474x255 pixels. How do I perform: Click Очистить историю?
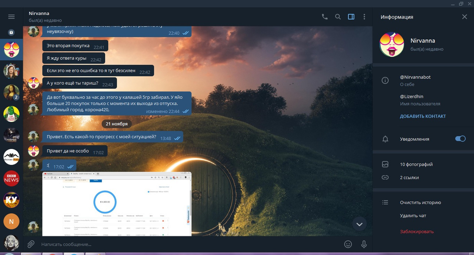tap(420, 203)
